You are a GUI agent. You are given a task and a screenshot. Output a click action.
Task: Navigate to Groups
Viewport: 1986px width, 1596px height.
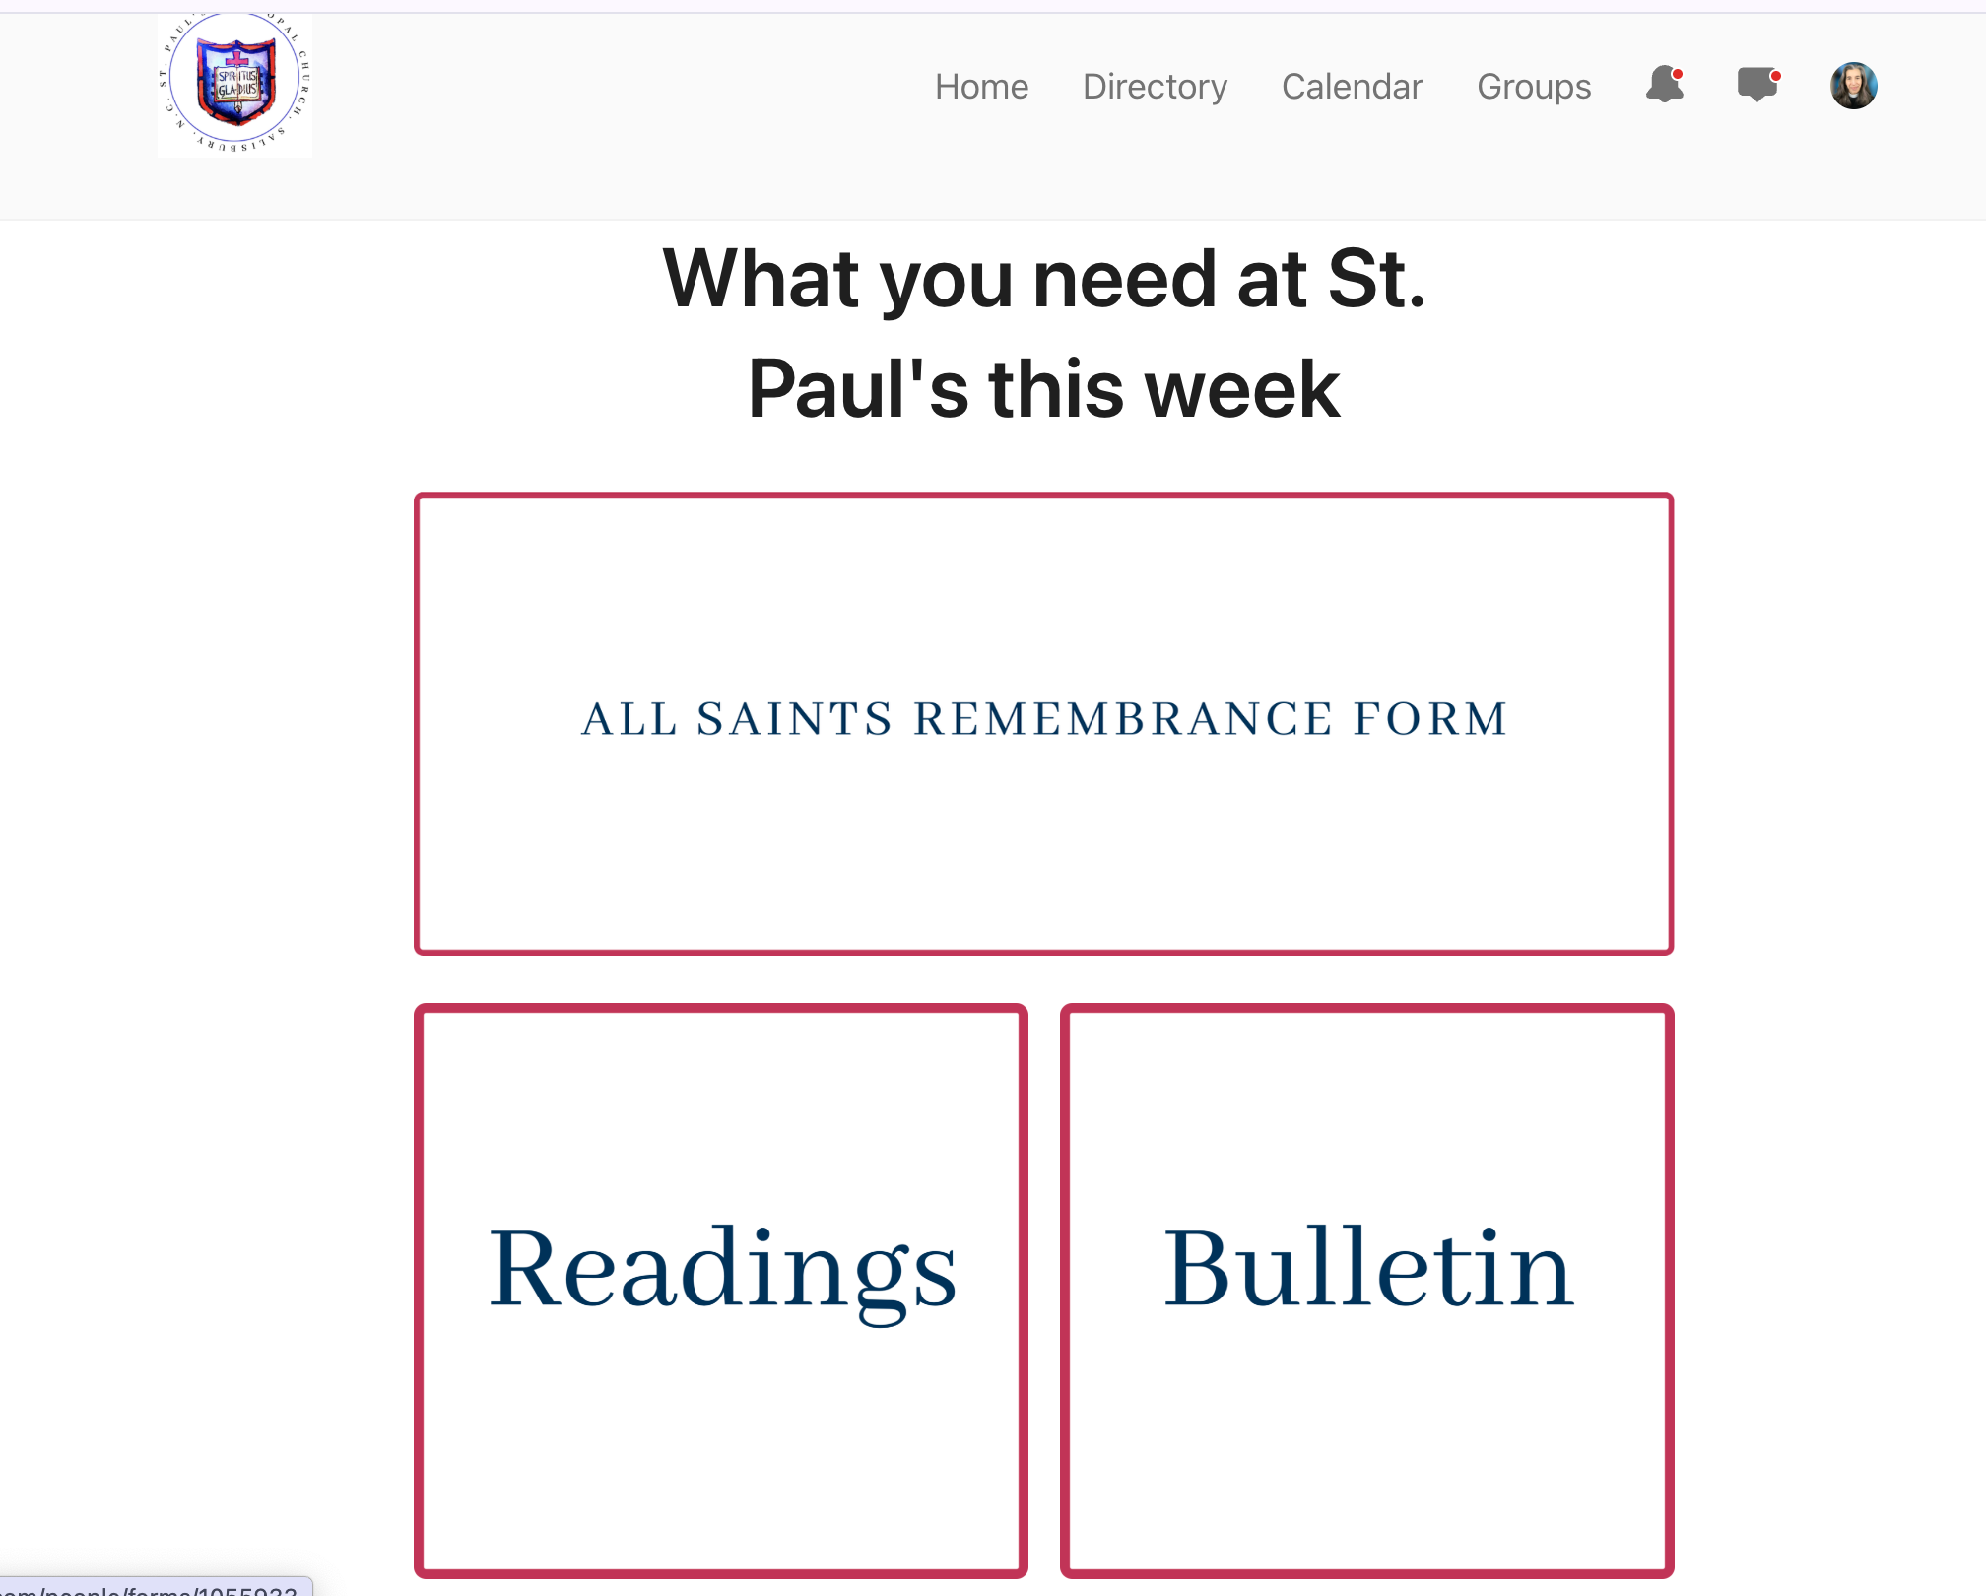coord(1533,87)
